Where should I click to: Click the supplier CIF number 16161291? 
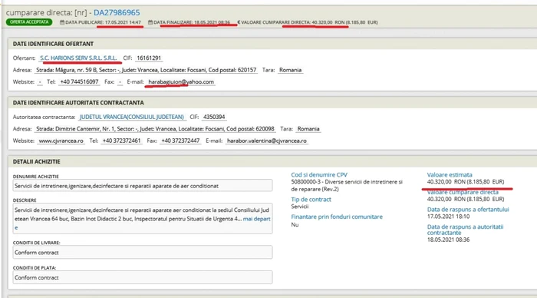pos(149,58)
